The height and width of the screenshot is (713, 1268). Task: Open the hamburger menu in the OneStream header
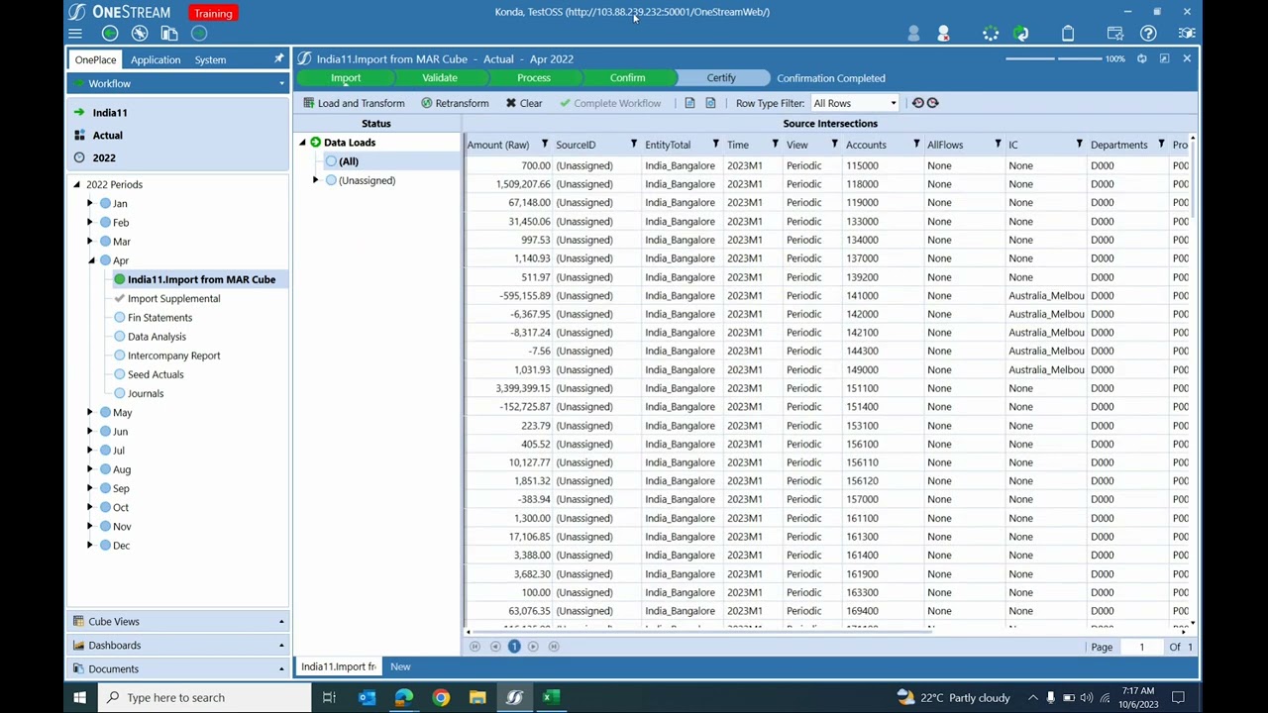pos(75,34)
